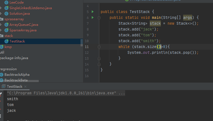213x121 pixels.
Task: Open SingleLinkedListdemo.java file
Action: click(31, 8)
